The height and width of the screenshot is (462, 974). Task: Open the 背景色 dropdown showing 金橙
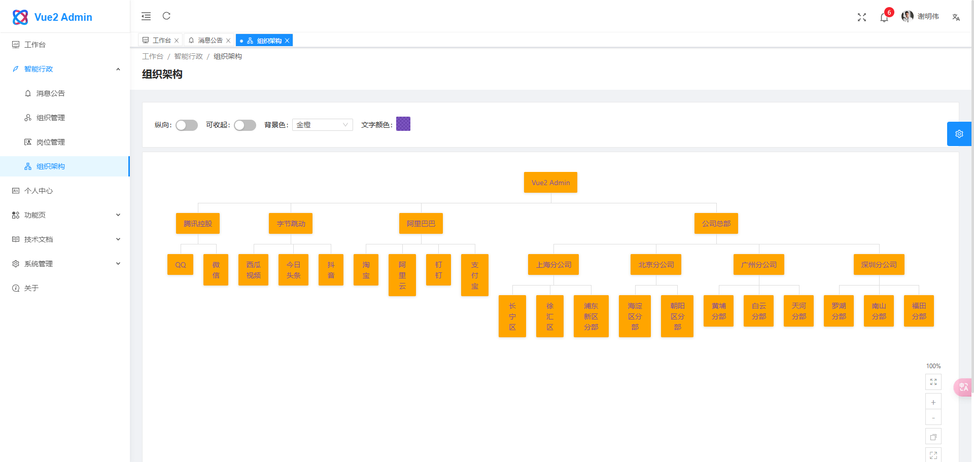323,125
